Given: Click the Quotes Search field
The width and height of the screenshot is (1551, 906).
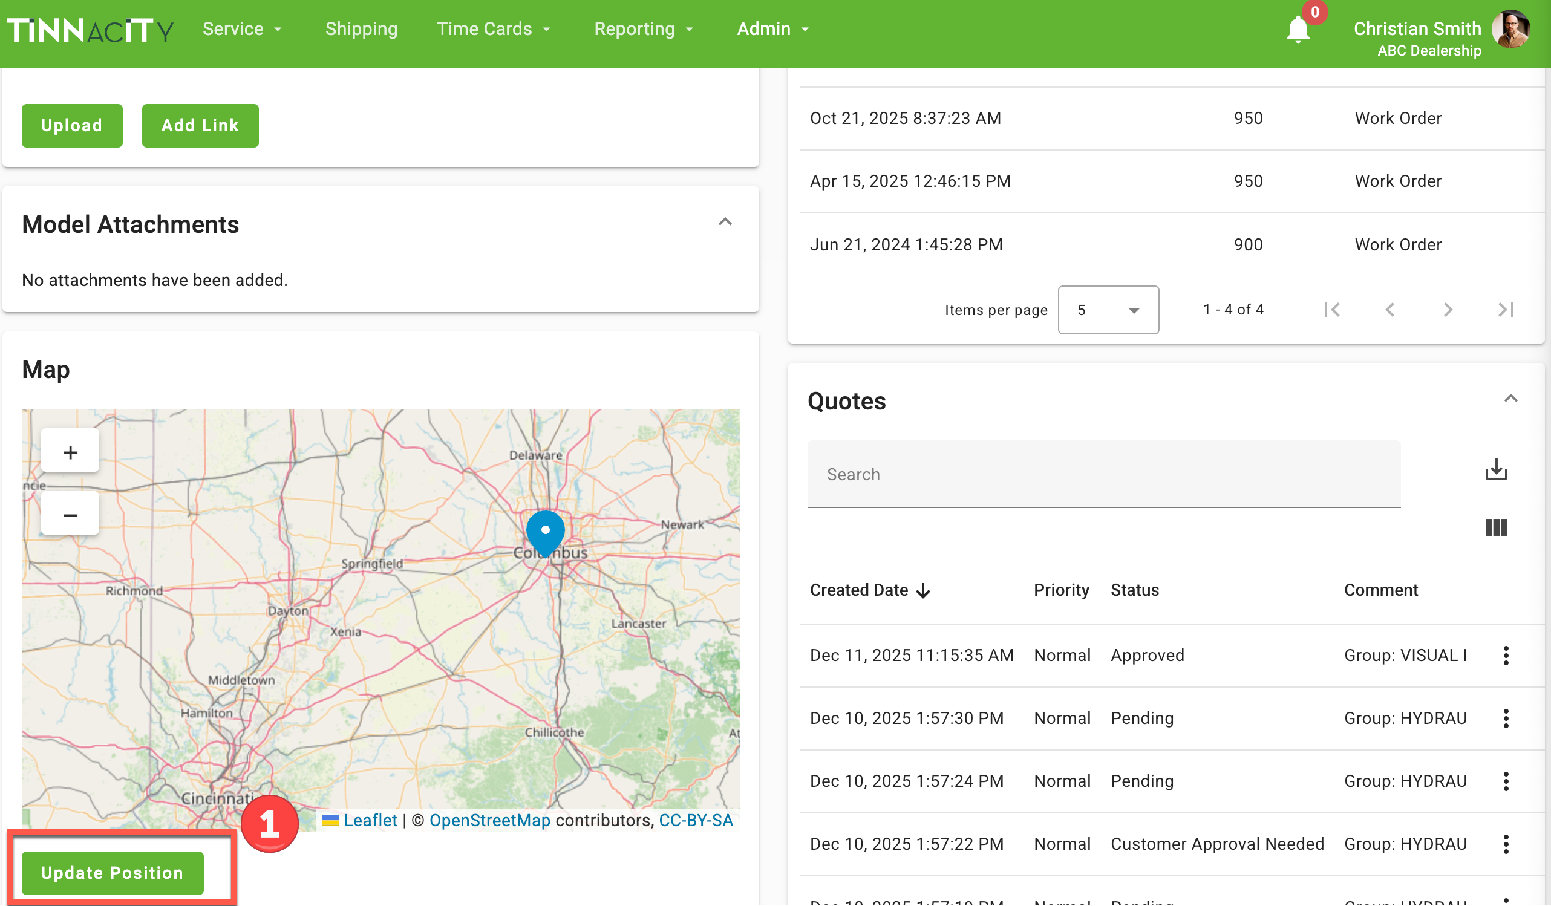Looking at the screenshot, I should click(1103, 474).
